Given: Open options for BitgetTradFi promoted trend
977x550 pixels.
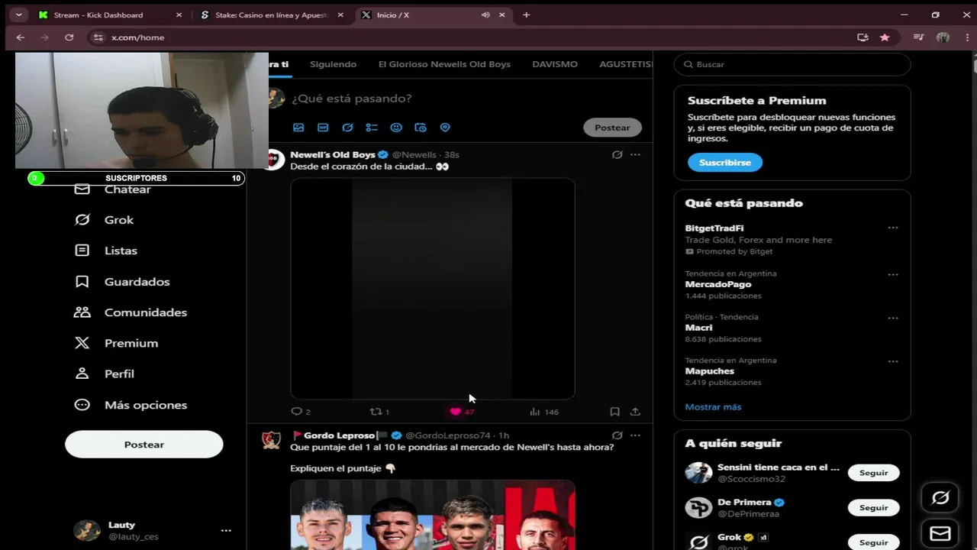Looking at the screenshot, I should click(893, 228).
